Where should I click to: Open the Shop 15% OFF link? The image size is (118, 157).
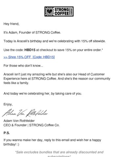pyautogui.click(x=29, y=57)
